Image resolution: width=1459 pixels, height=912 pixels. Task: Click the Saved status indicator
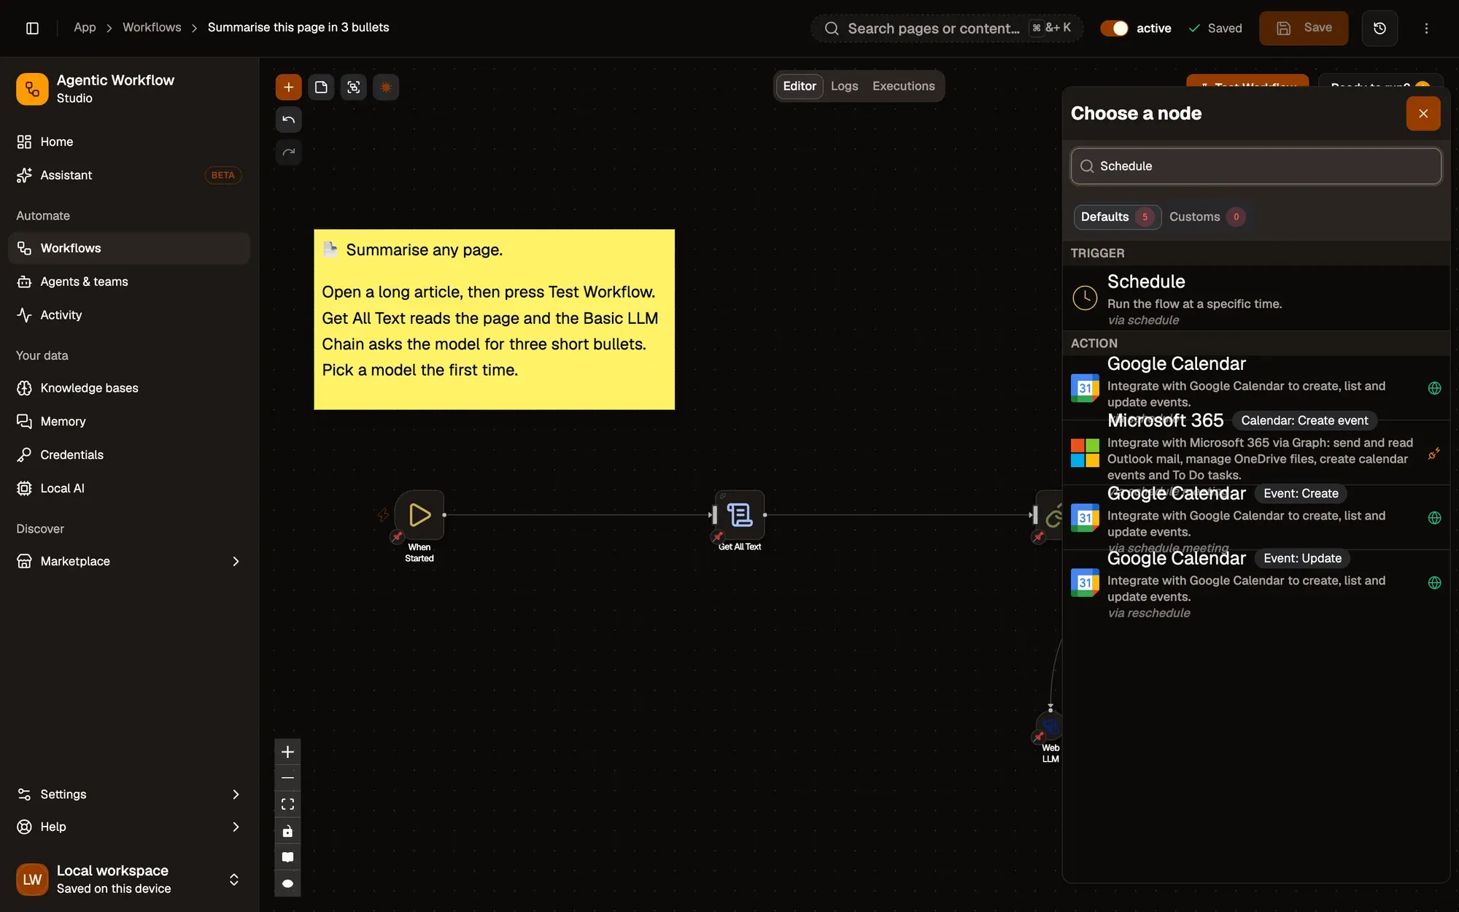1215,28
